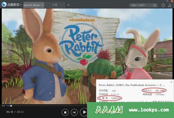This screenshot has width=174, height=118.
Task: Close the file info popup
Action: click(x=171, y=82)
